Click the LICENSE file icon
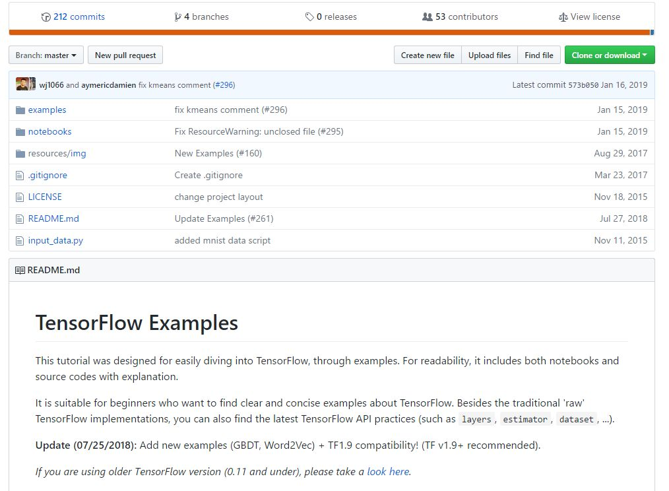The image size is (669, 491). (x=20, y=197)
